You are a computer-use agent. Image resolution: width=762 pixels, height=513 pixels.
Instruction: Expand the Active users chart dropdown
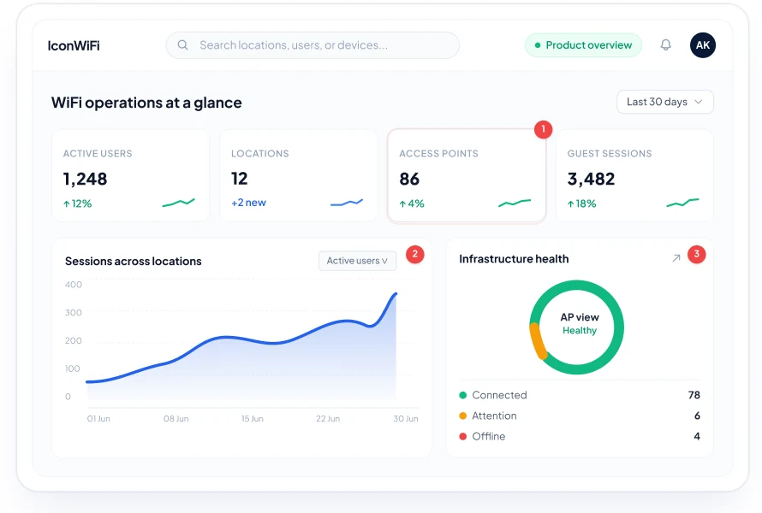pos(357,261)
